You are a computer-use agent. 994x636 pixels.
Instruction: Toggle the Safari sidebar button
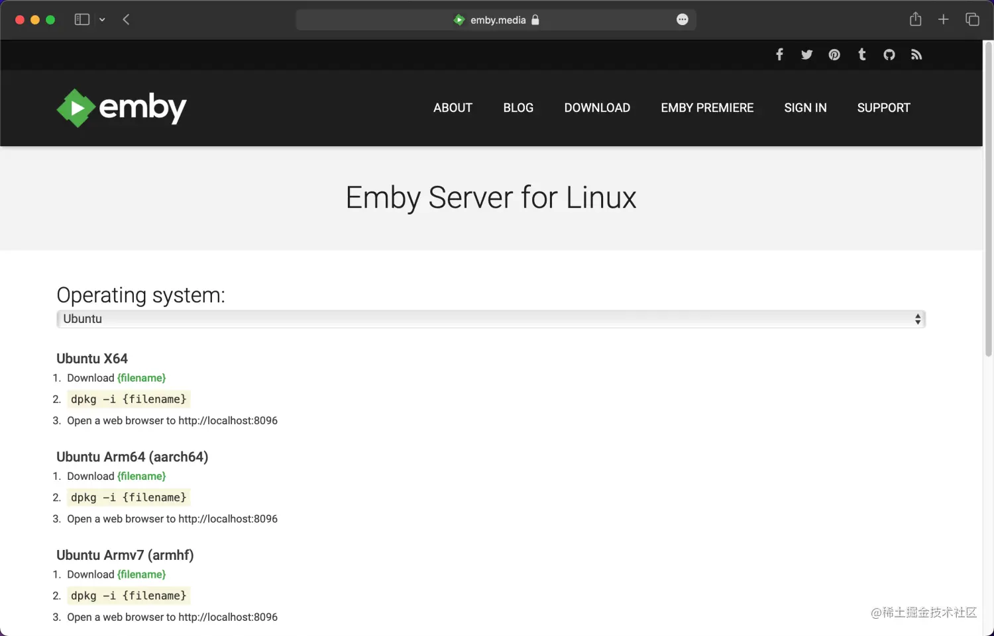[x=82, y=19]
